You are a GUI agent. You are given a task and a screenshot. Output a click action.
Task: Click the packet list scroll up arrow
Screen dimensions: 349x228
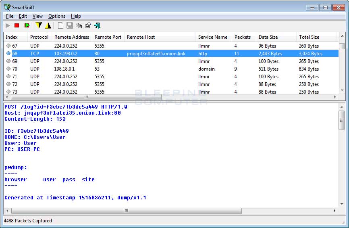342,36
